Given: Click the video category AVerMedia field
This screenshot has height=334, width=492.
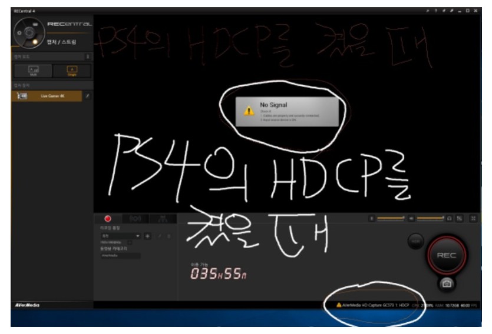Looking at the screenshot, I should (x=120, y=256).
